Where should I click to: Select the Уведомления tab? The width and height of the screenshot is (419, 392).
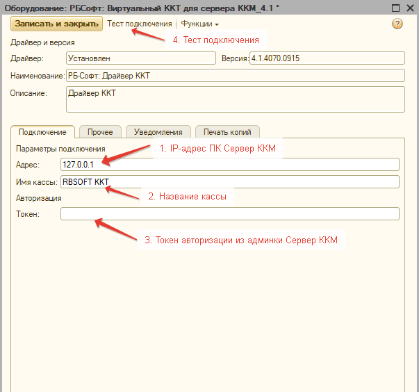coord(158,132)
